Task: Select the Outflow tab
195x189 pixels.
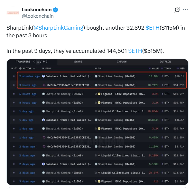Action: click(165, 61)
